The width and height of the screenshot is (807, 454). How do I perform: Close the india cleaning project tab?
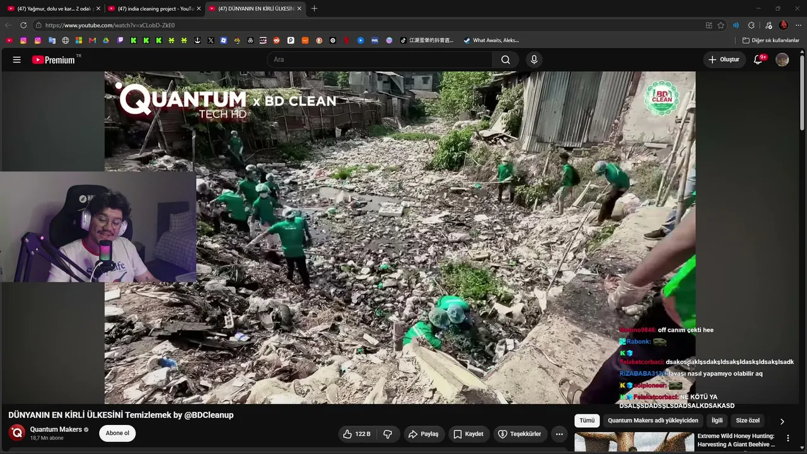[x=199, y=9]
